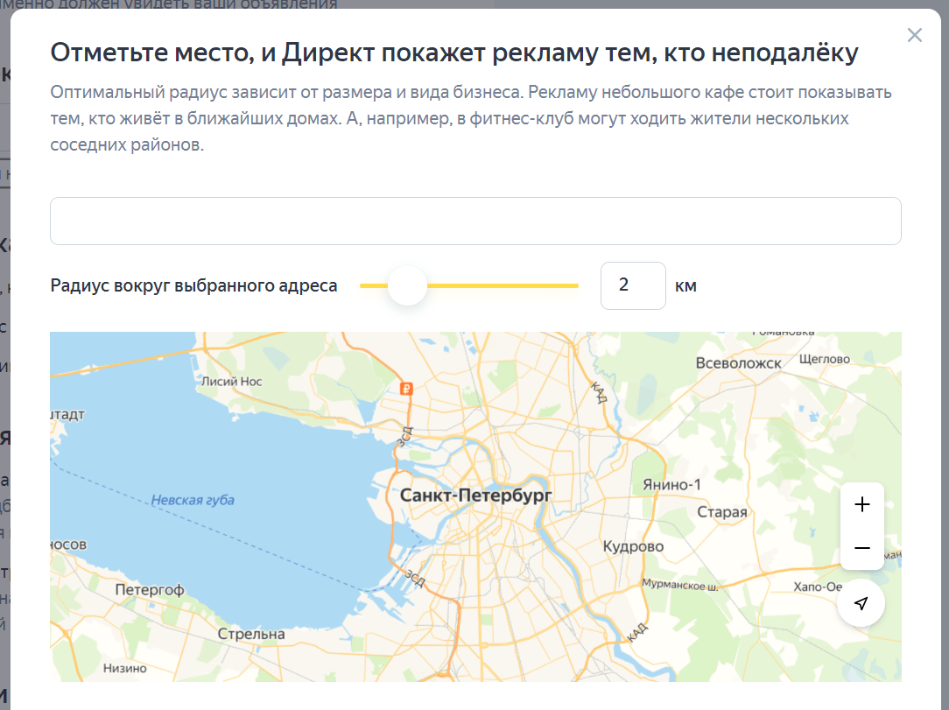Screen dimensions: 949x710
Task: Zoom out the map with the minus button
Action: 861,548
